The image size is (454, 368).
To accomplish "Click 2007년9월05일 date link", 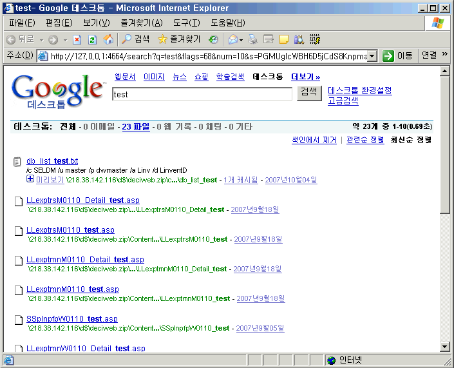I will (260, 328).
